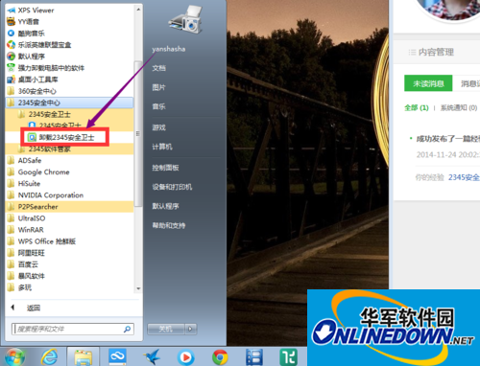Click the programs list bottom scroll arrow
This screenshot has width=480, height=366.
click(138, 288)
